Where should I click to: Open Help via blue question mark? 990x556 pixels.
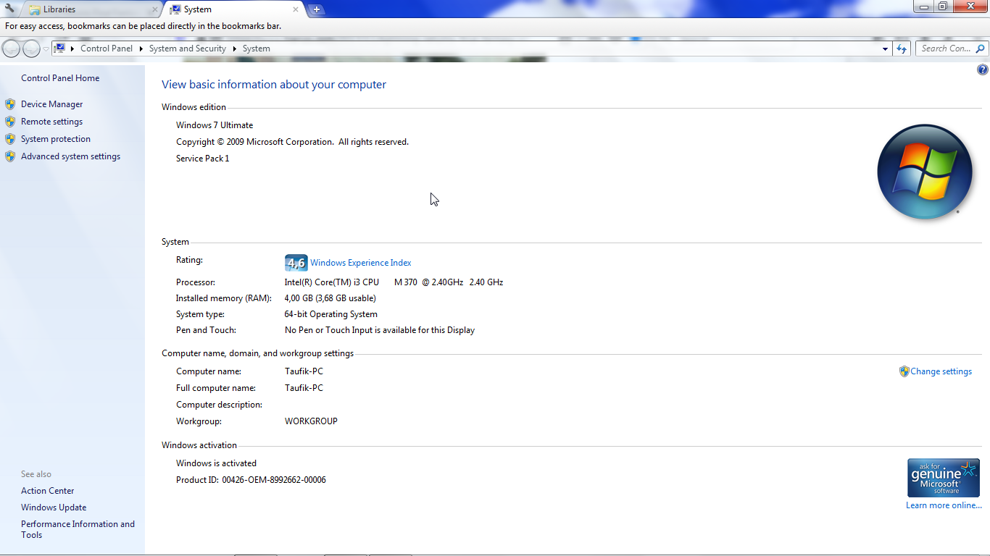pyautogui.click(x=982, y=70)
